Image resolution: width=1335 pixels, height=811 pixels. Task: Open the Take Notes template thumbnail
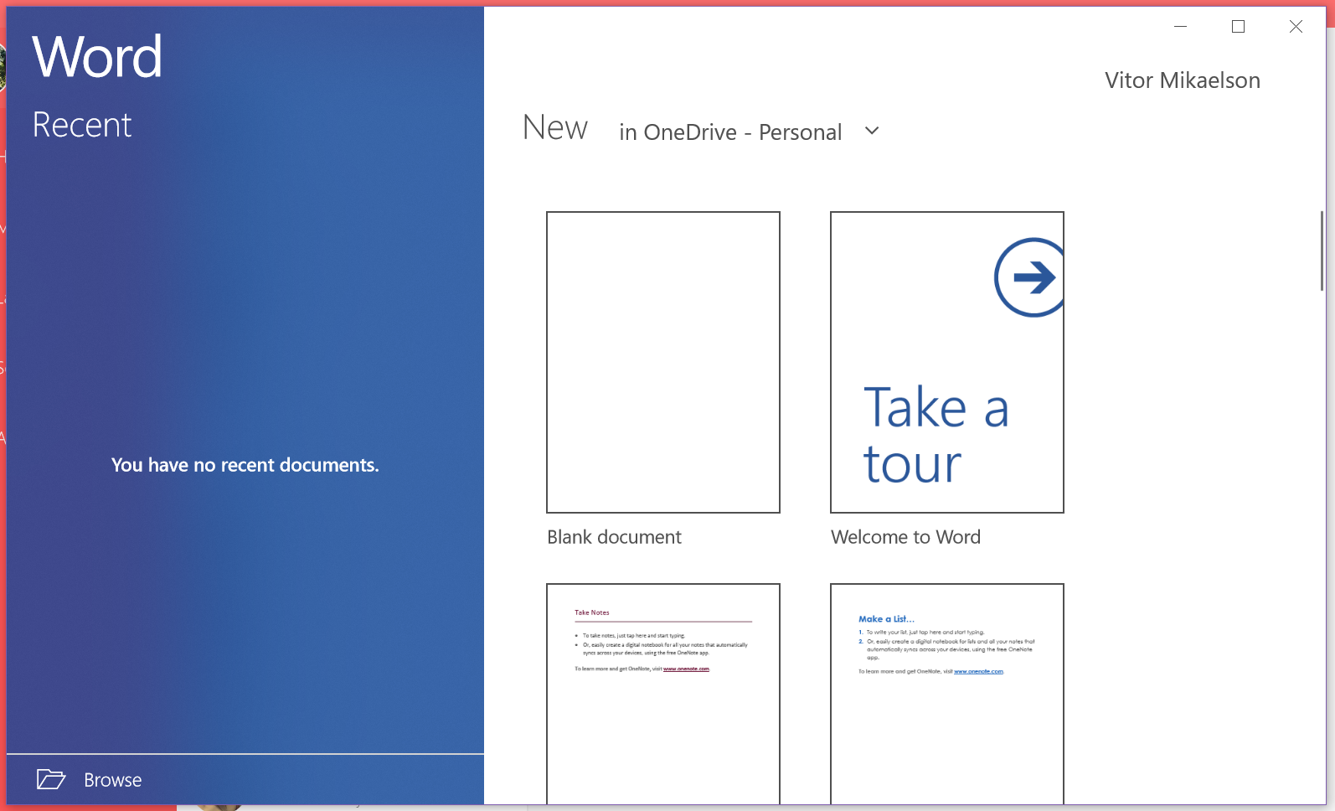point(663,694)
